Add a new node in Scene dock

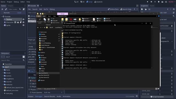point(2,9)
